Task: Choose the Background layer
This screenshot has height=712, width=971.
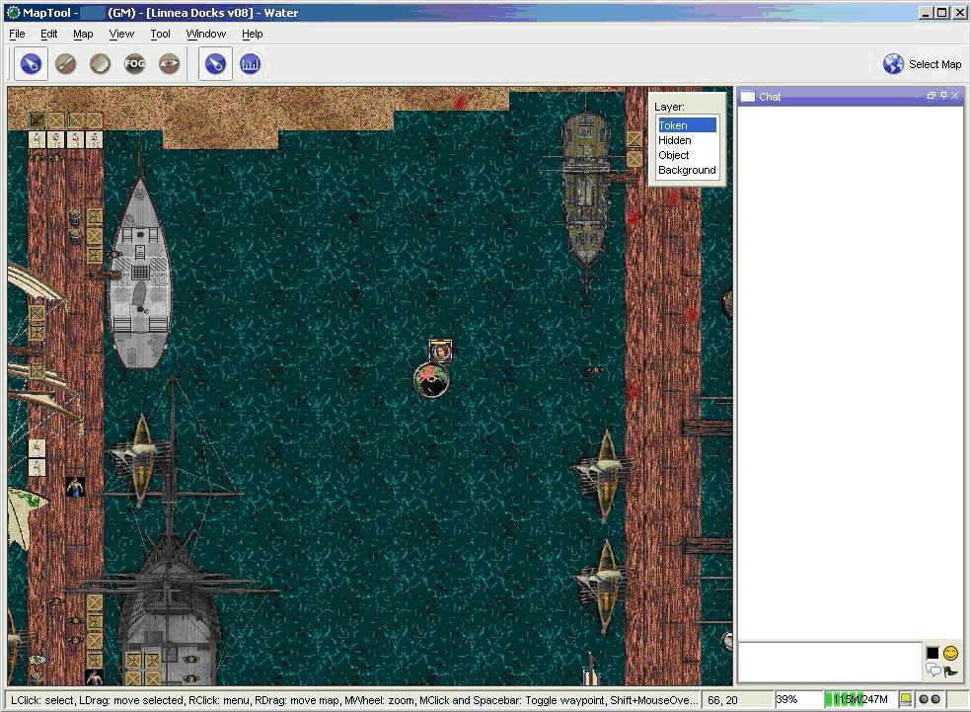Action: click(687, 170)
